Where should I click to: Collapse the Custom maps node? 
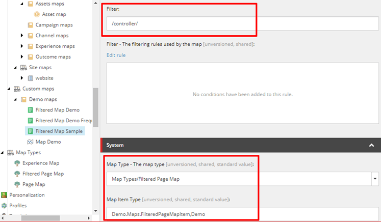click(9, 89)
